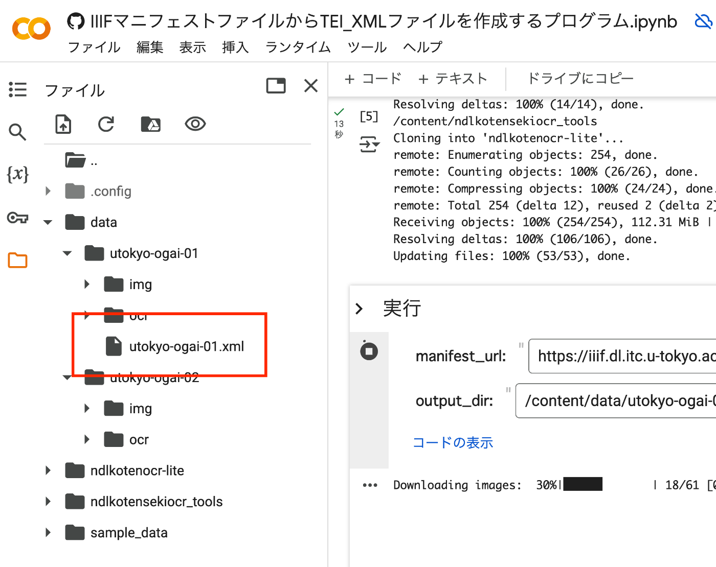The height and width of the screenshot is (567, 716).
Task: Collapse the utokyo-ogai-01 folder
Action: (66, 253)
